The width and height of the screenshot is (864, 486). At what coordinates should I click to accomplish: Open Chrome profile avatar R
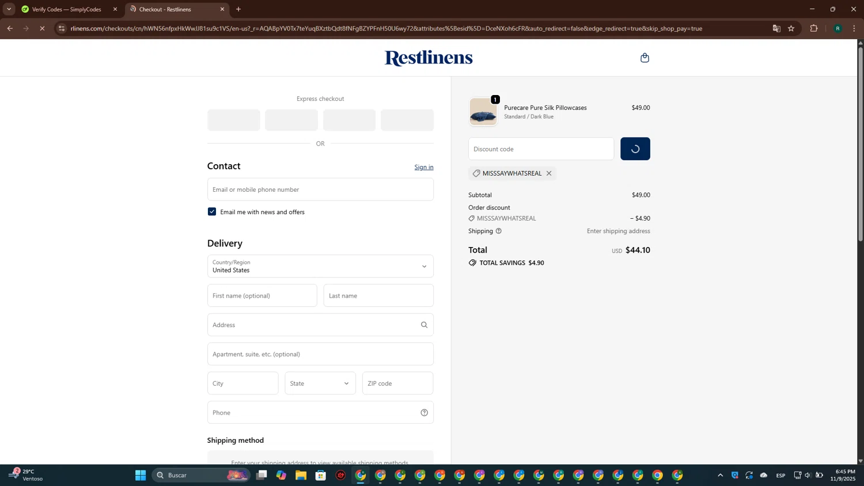pyautogui.click(x=838, y=28)
